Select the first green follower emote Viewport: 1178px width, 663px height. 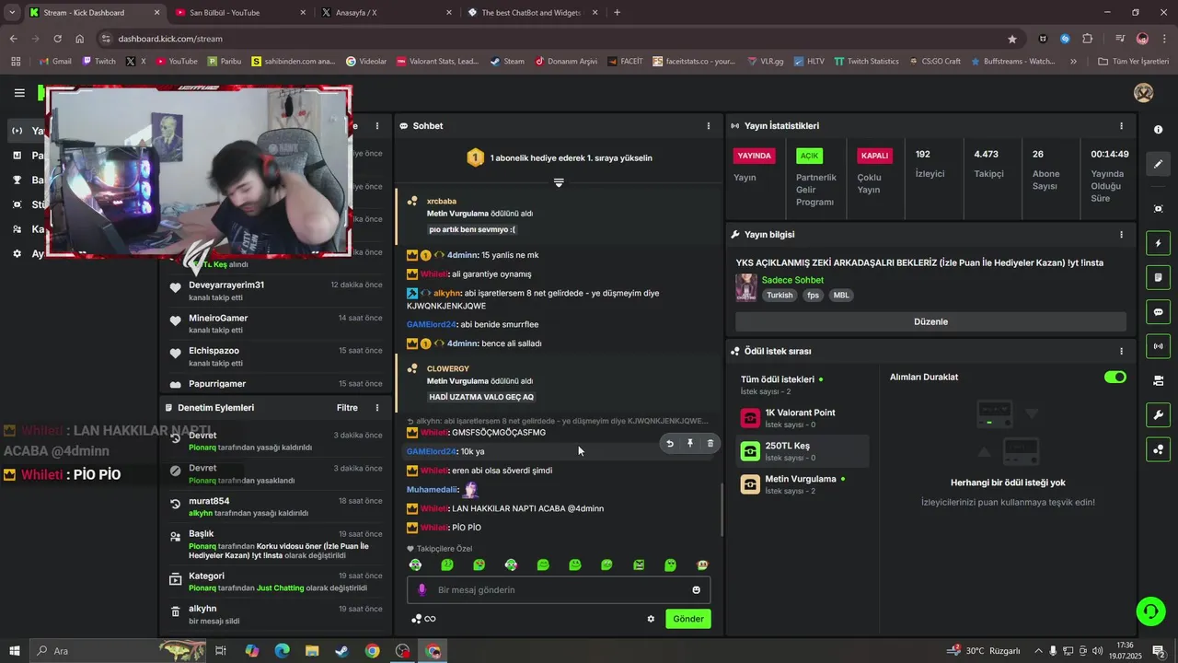(416, 564)
